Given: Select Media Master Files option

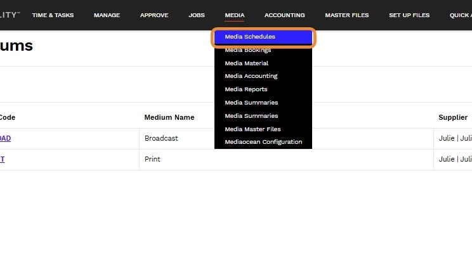Looking at the screenshot, I should (253, 129).
